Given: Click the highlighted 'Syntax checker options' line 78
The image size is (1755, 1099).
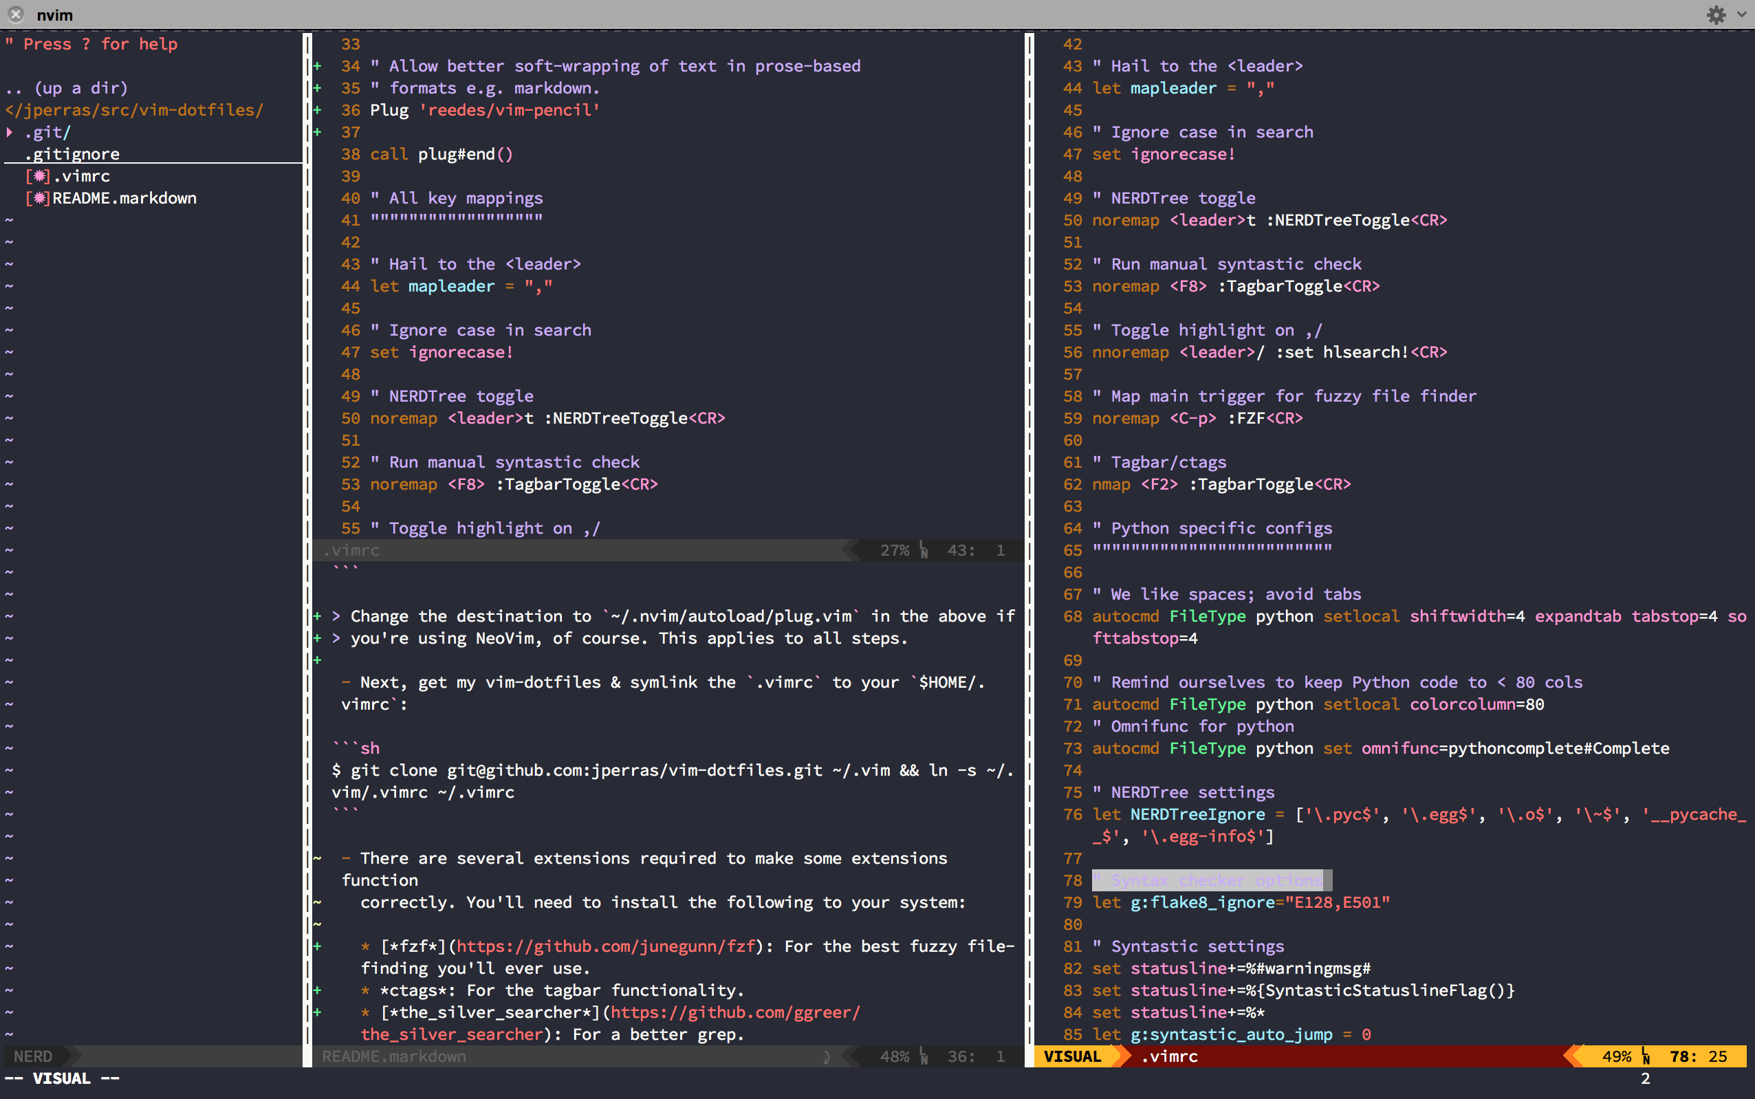Looking at the screenshot, I should pos(1212,880).
